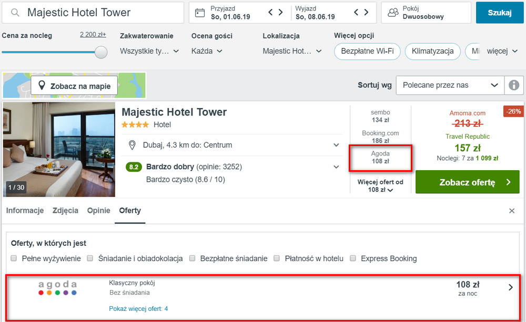Expand więcej filter options
This screenshot has width=526, height=322.
pyautogui.click(x=502, y=51)
